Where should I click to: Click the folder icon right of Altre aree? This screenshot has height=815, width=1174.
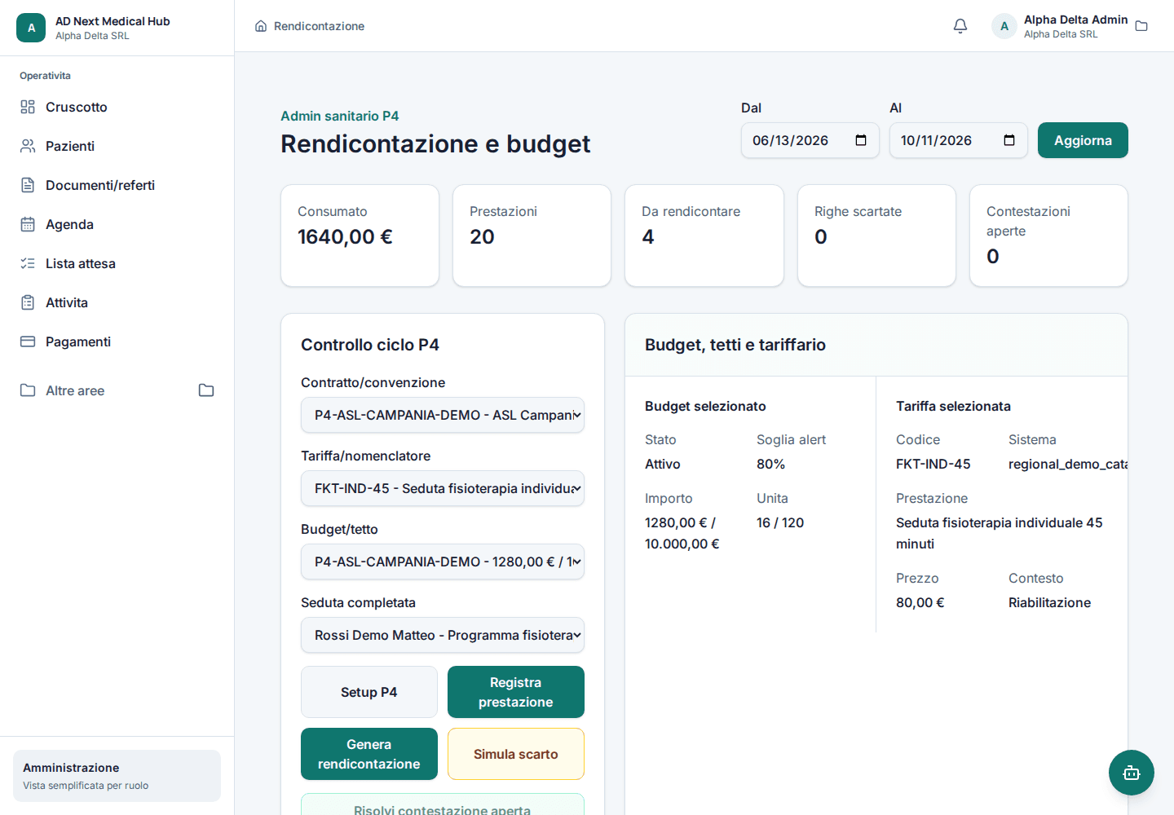(x=206, y=390)
